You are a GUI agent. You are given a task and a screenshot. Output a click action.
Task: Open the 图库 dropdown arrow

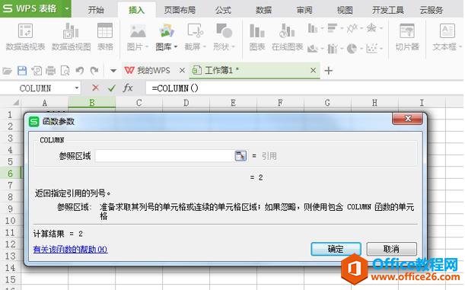coord(175,47)
